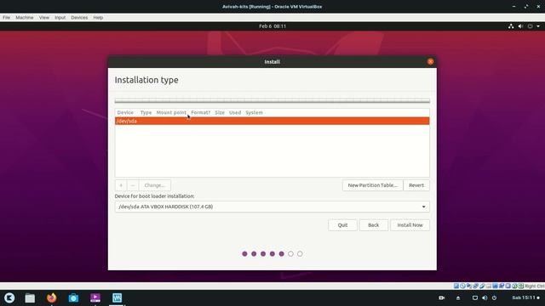Close the Install window
Screen dimensions: 545x306
[430, 62]
